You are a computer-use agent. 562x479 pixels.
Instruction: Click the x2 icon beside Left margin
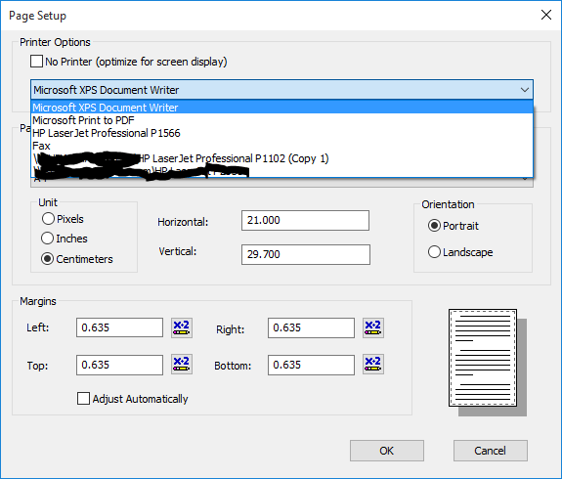pyautogui.click(x=182, y=327)
